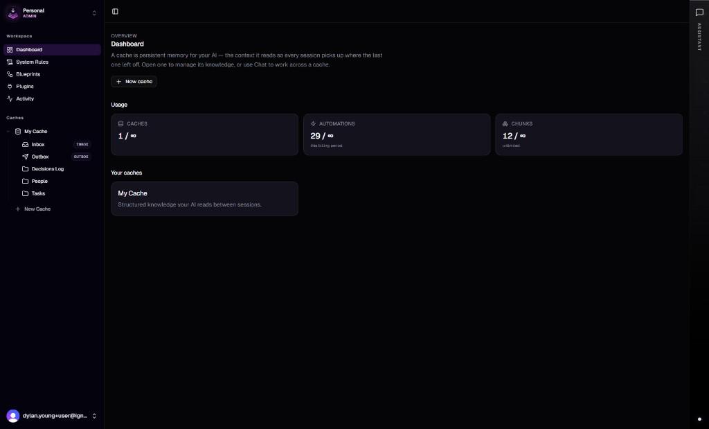Select Decisions Log in the caches tree
This screenshot has width=709, height=429.
[x=47, y=168]
